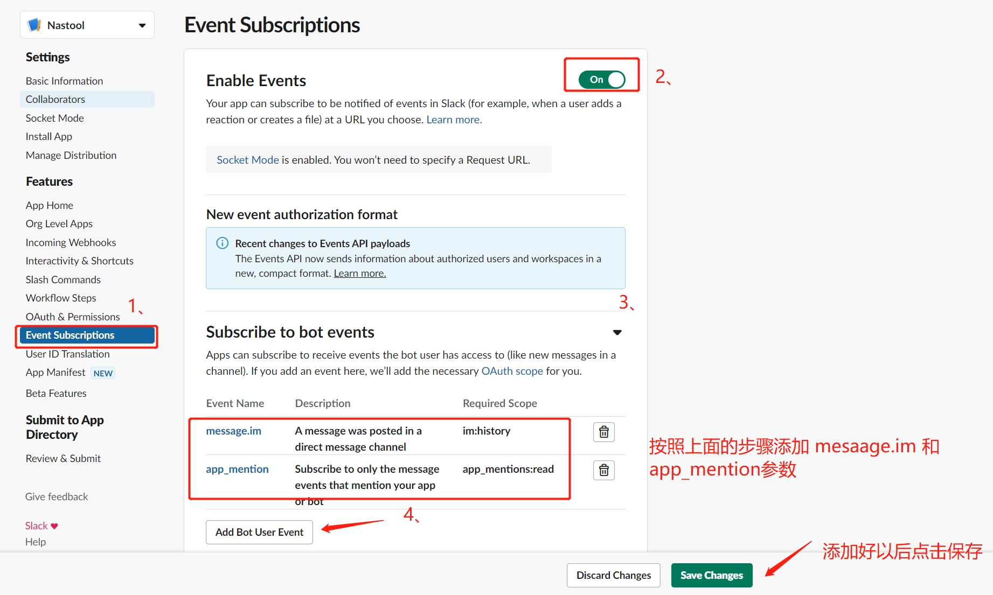The image size is (993, 595).
Task: Open the app_mention event link
Action: tap(237, 469)
